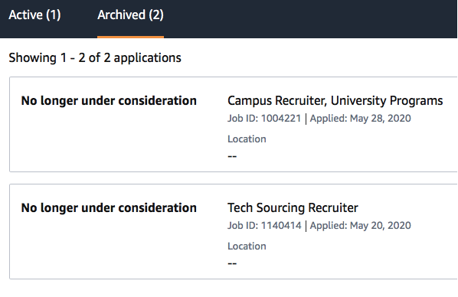Open Campus Recruiter, University Programs job title
This screenshot has width=458, height=297.
[x=335, y=101]
